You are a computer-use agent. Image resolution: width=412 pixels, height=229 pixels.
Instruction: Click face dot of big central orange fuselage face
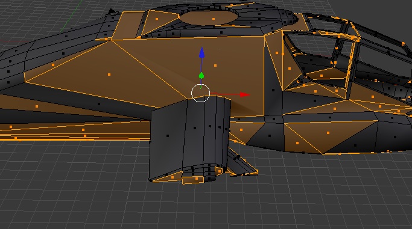(215, 66)
